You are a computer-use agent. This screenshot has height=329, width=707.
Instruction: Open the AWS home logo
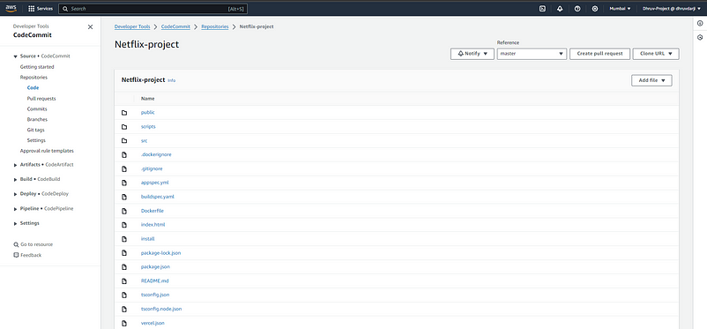coord(11,8)
